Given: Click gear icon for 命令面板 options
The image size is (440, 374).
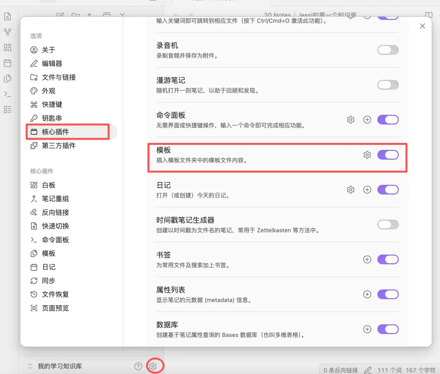Looking at the screenshot, I should click(x=350, y=120).
